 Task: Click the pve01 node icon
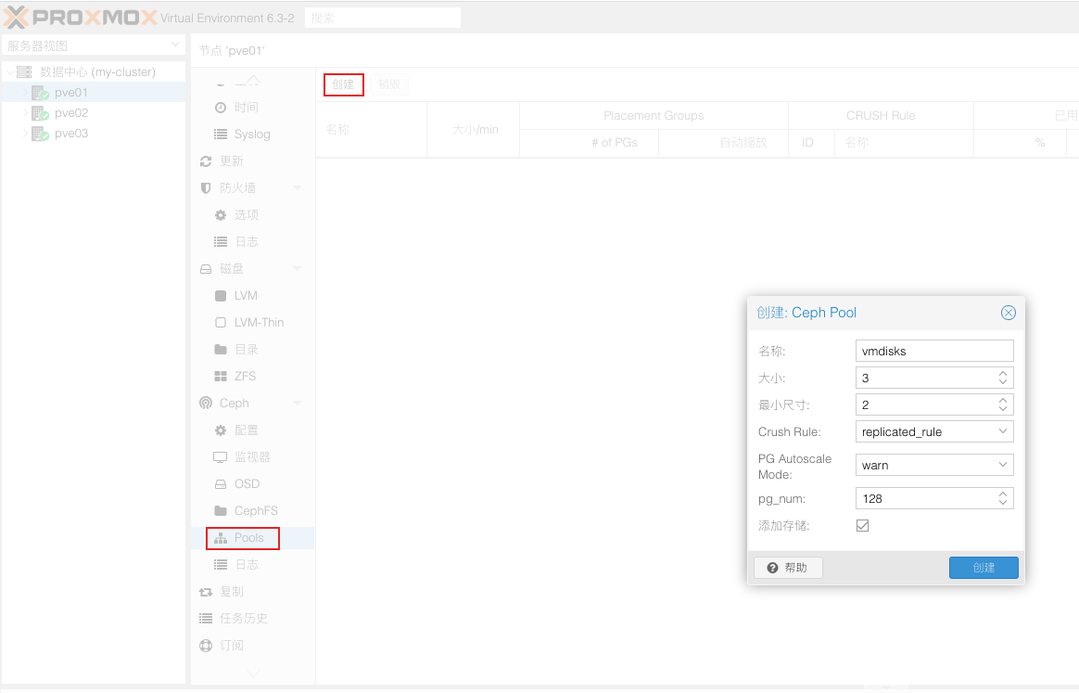[x=40, y=93]
